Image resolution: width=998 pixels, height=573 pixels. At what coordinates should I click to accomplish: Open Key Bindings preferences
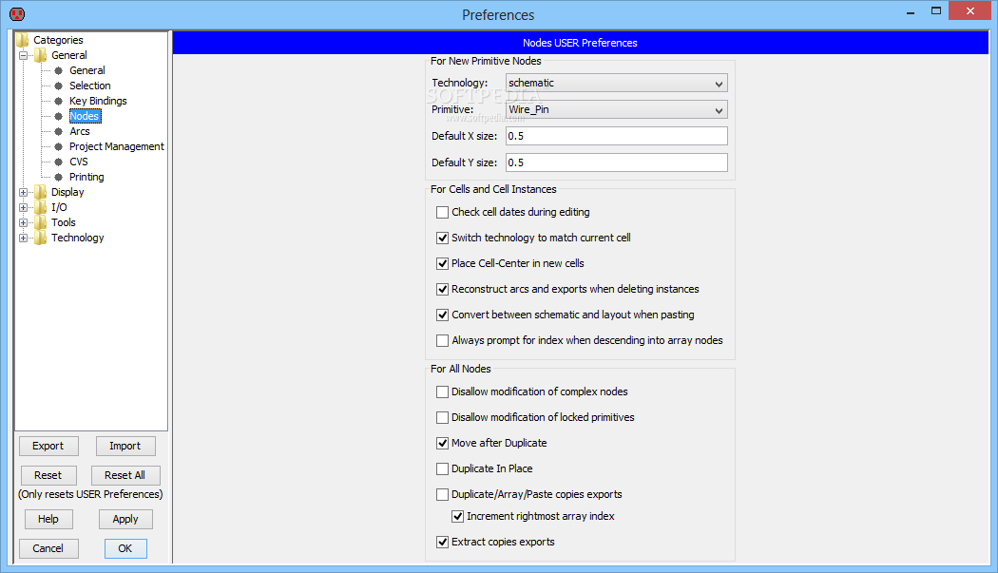tap(98, 102)
